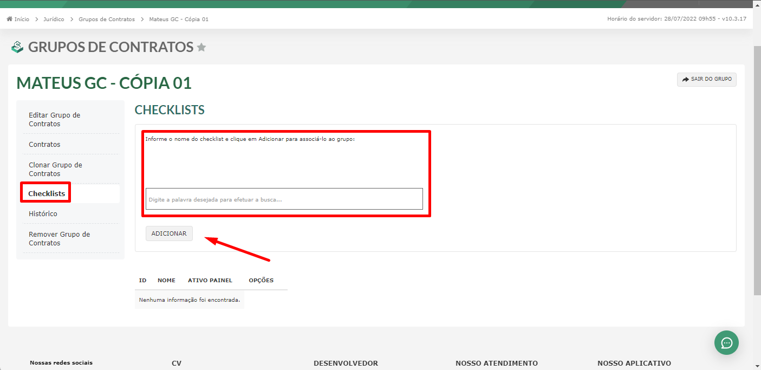Open Grupos de Contratos breadcrumb link
Viewport: 761px width, 370px height.
(107, 19)
